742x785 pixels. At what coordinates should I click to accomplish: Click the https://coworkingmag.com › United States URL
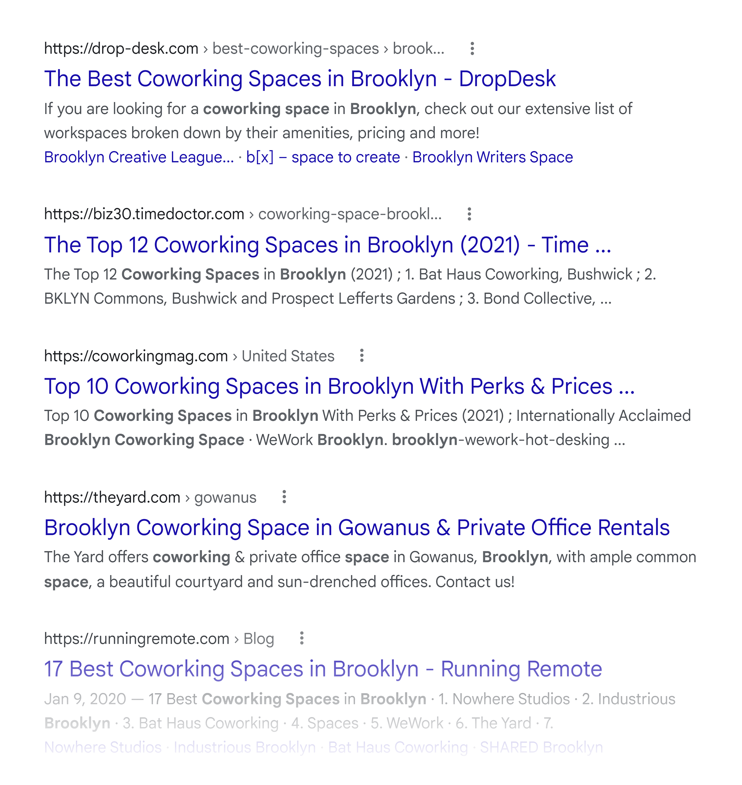point(189,356)
